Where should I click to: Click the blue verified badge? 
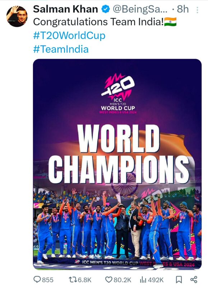[105, 9]
